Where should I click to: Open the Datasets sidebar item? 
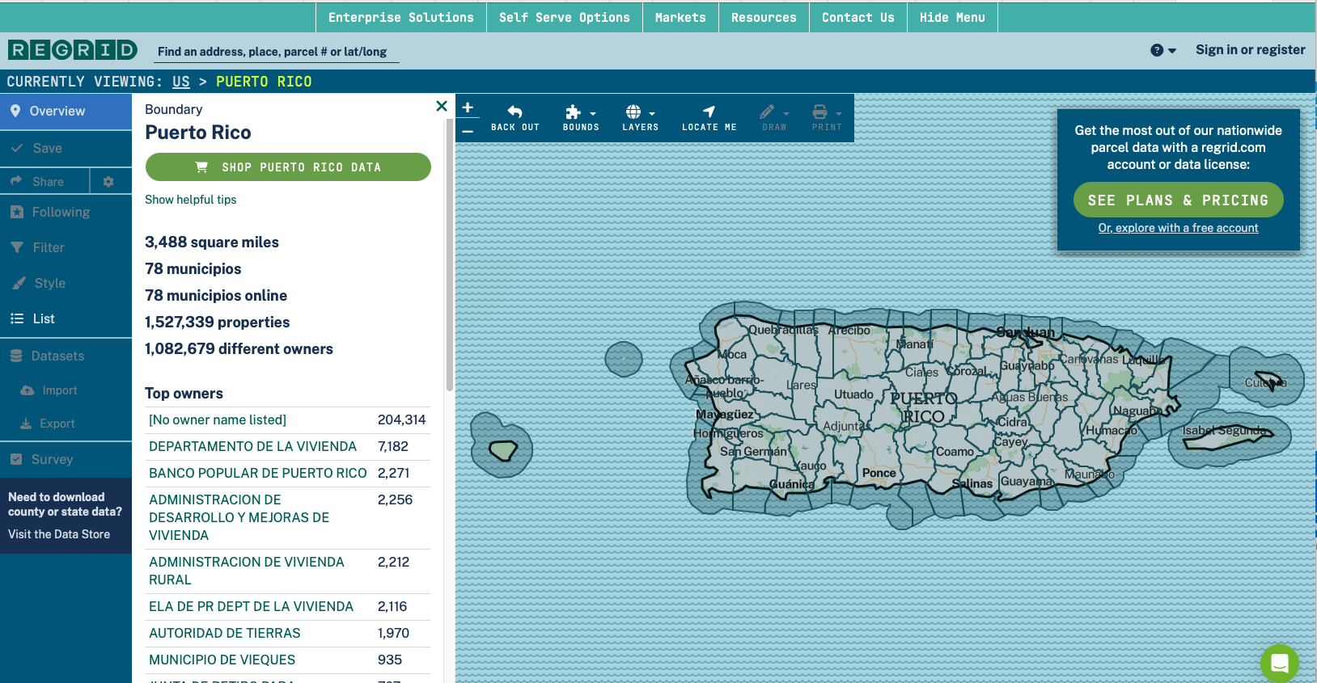pos(66,356)
